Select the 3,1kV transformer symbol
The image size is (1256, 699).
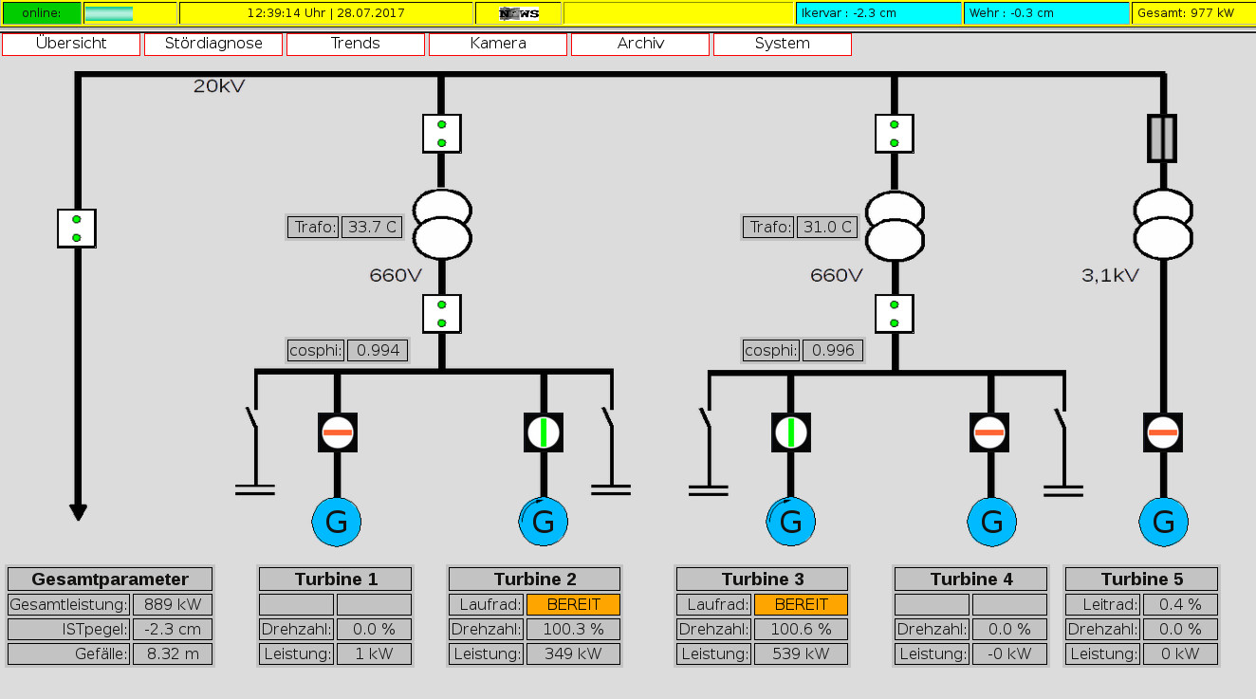pyautogui.click(x=1163, y=225)
